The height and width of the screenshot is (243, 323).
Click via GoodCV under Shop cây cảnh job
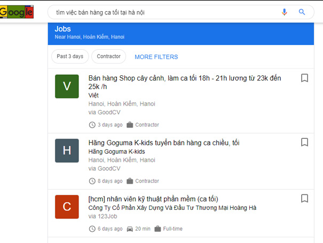pos(105,112)
